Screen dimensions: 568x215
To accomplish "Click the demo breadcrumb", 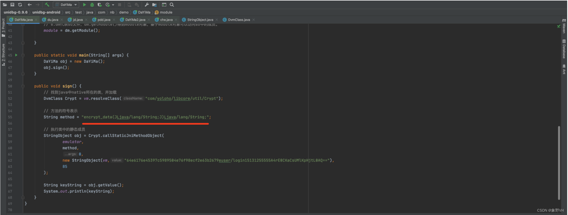I will [x=124, y=12].
